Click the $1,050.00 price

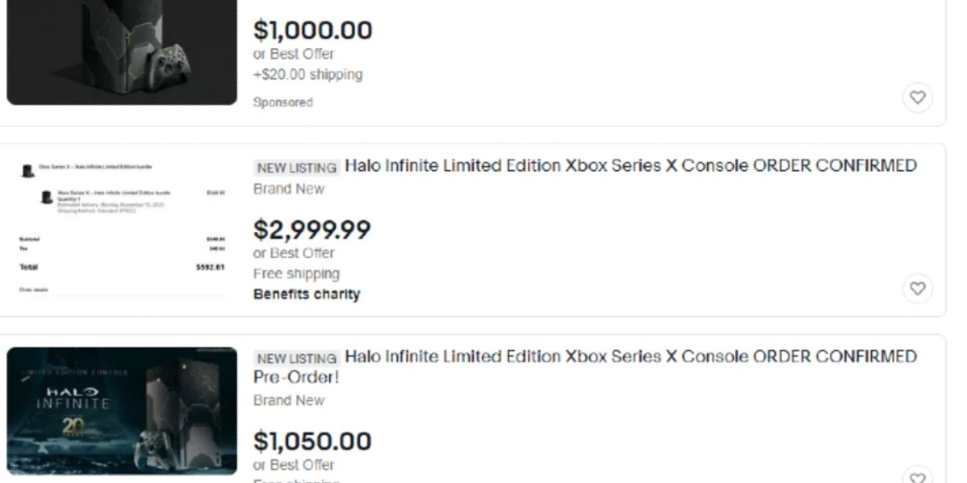click(x=313, y=441)
